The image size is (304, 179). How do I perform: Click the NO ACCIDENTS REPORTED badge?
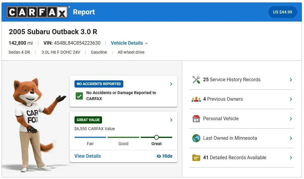99,84
